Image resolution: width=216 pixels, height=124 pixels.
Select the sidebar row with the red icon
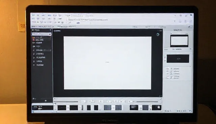point(42,40)
